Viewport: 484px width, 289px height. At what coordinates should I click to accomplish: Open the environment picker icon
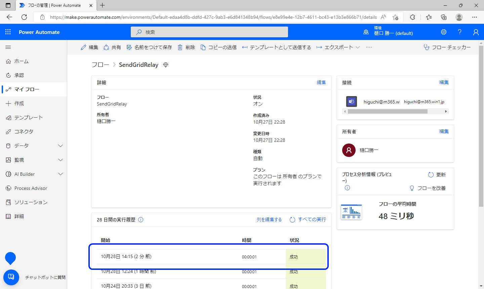pos(366,32)
